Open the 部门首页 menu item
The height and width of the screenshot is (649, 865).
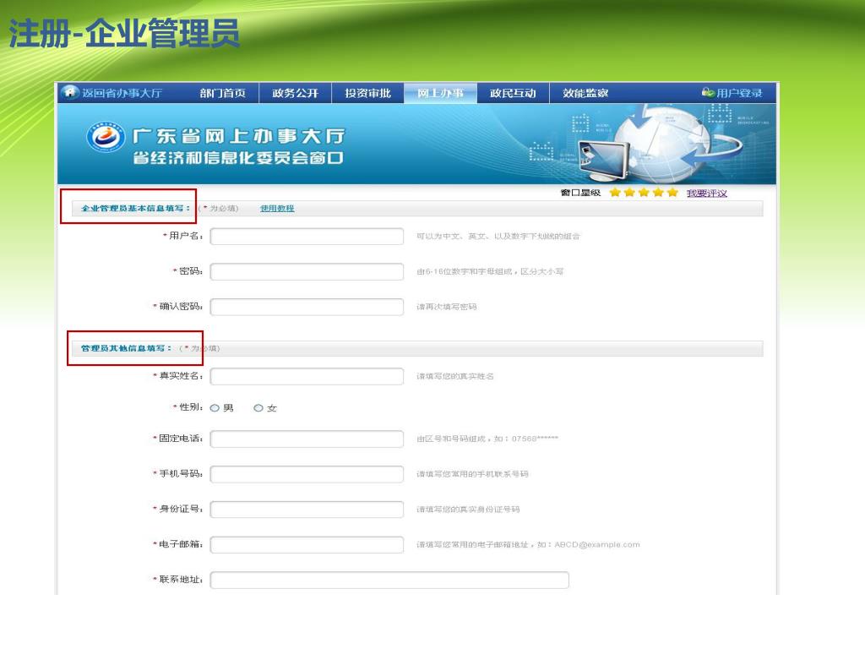pyautogui.click(x=222, y=93)
